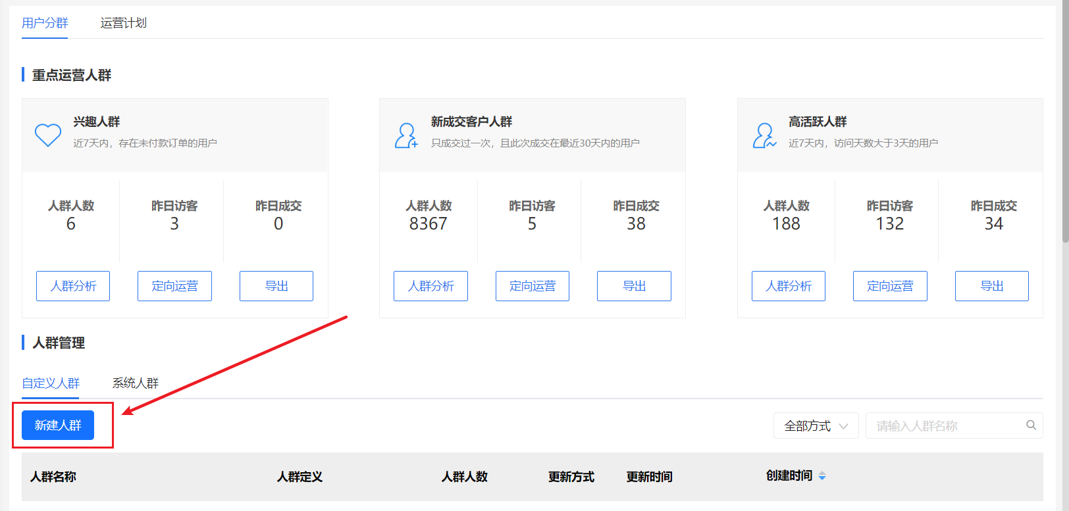This screenshot has width=1069, height=511.
Task: Click 定向运营 under 新成交客户人群
Action: point(533,286)
